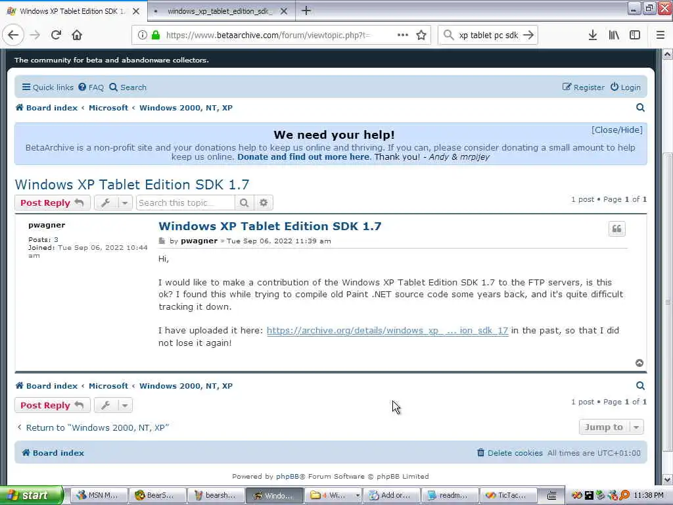Open pwagner username in the left profile column

[x=47, y=225]
